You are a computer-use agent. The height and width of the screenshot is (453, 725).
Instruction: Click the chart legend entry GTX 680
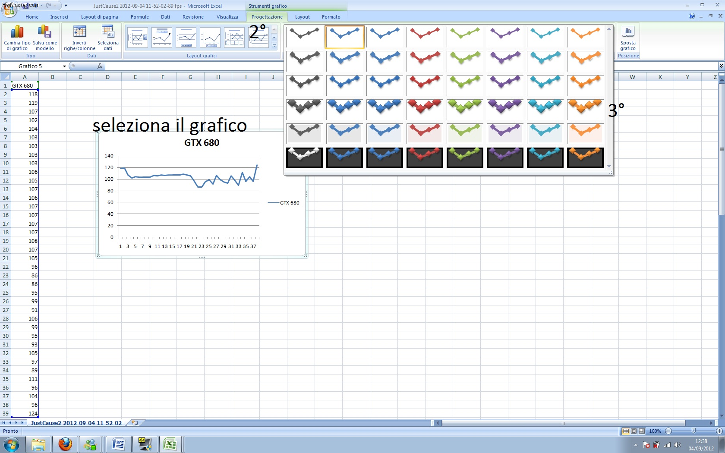[284, 203]
